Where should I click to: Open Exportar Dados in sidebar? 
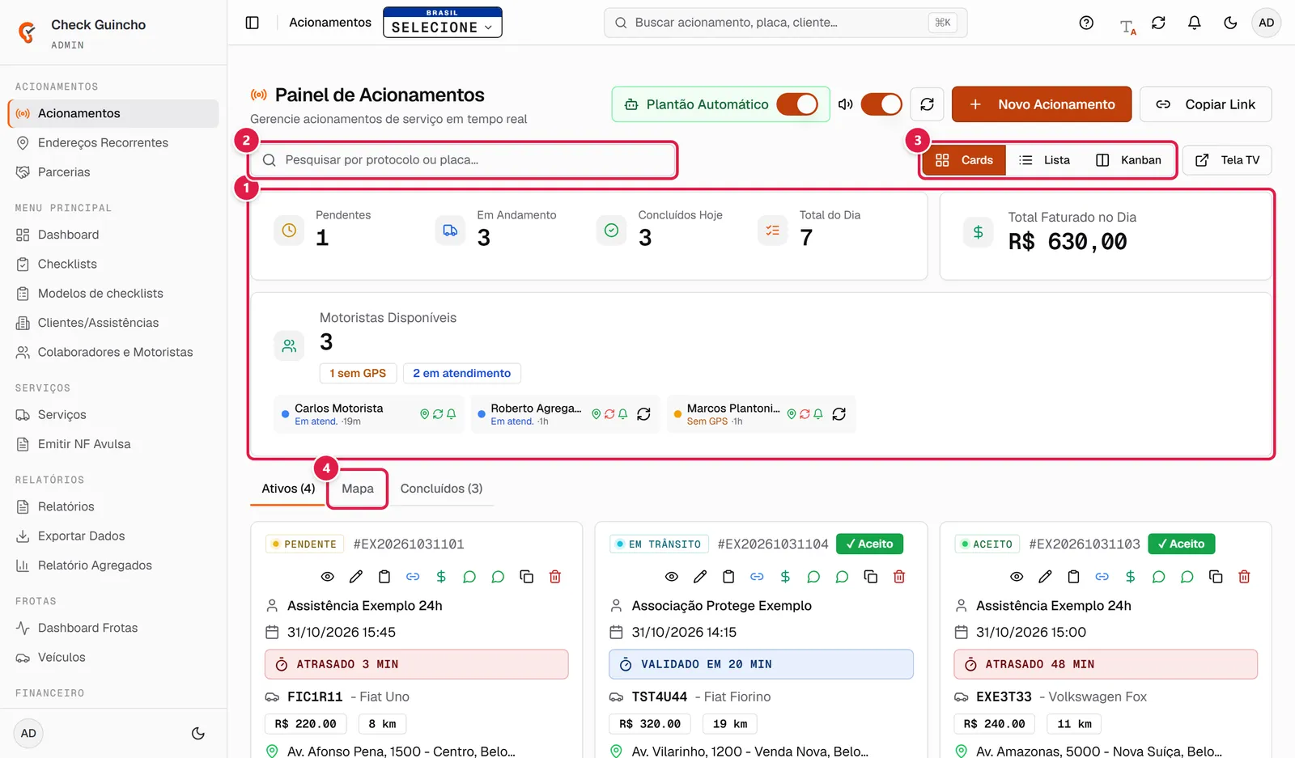click(113, 536)
